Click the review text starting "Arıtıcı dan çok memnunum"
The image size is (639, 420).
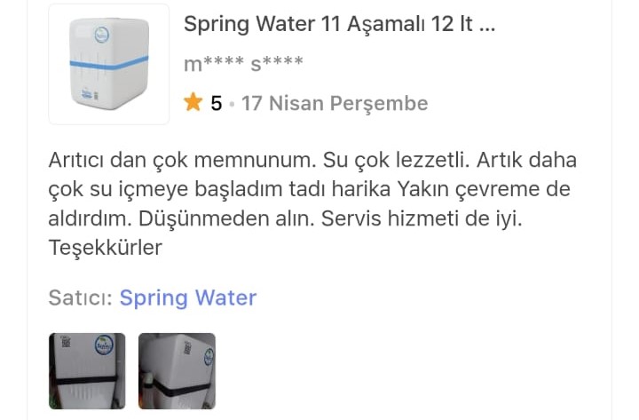(312, 203)
